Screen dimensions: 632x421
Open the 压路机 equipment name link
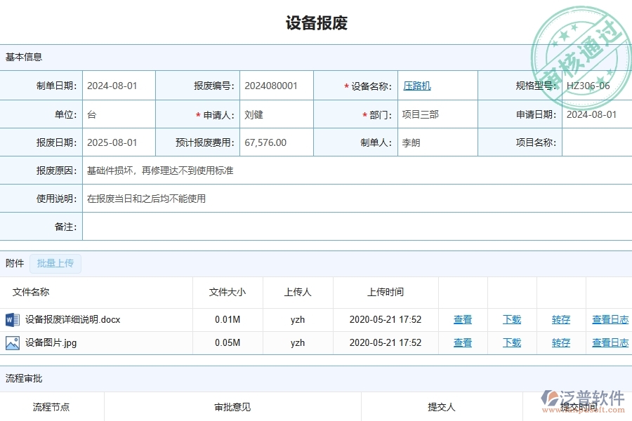click(x=417, y=86)
